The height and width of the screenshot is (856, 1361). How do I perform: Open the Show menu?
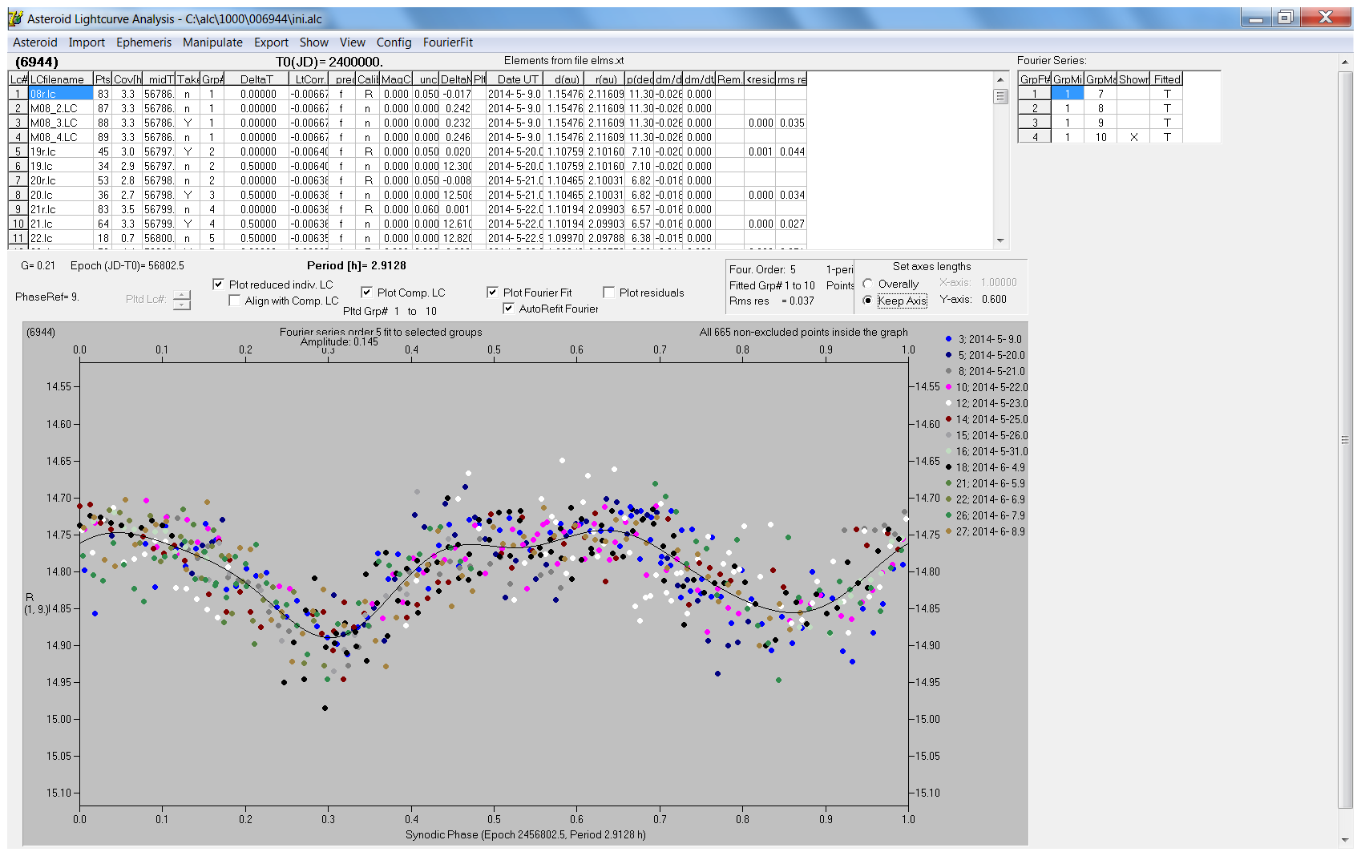pos(314,42)
